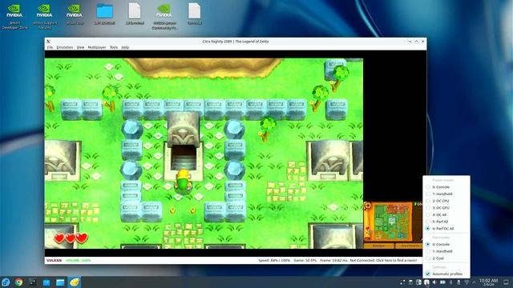
Task: Launch Google Chrome from the taskbar
Action: 19,282
